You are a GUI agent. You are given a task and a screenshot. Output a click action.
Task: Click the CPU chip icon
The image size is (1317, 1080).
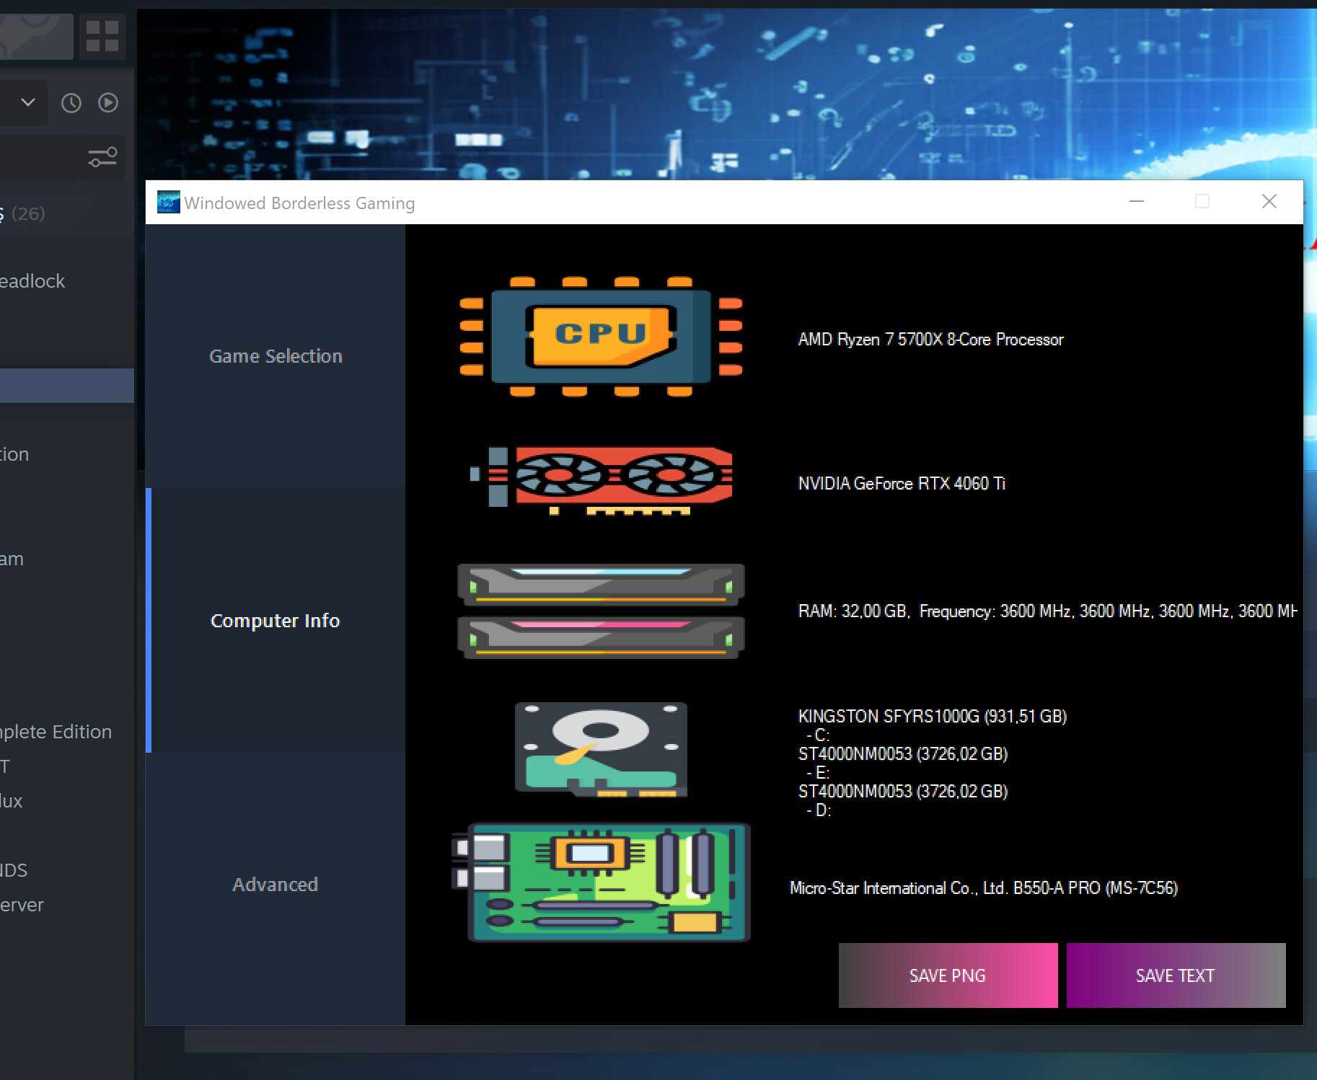(x=601, y=337)
